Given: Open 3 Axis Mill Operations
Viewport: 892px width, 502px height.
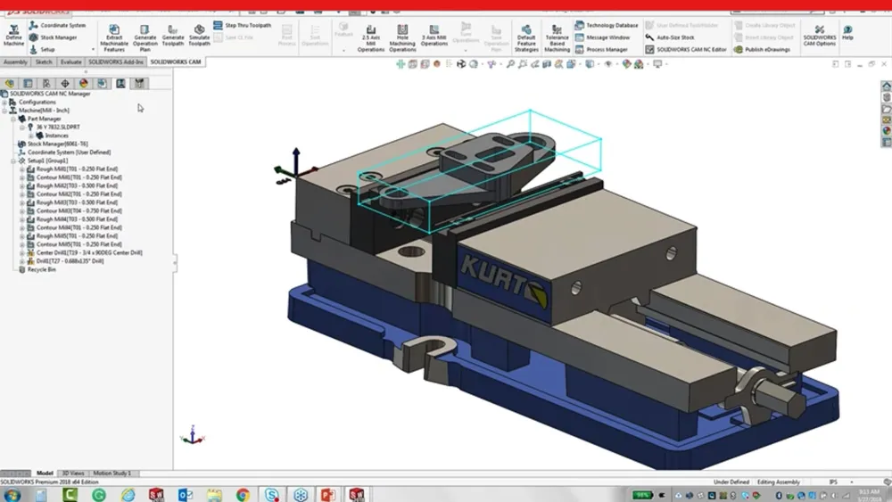Looking at the screenshot, I should coord(434,36).
